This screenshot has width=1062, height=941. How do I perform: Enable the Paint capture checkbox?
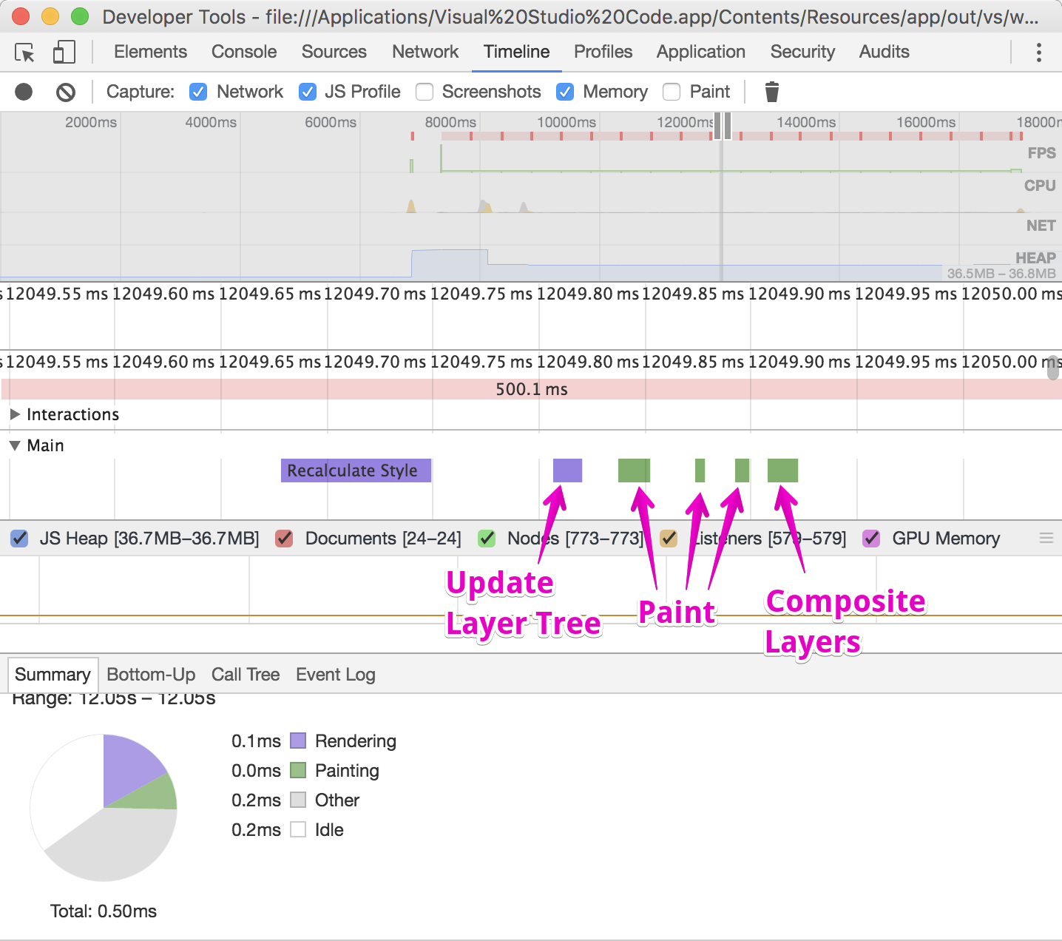point(672,92)
